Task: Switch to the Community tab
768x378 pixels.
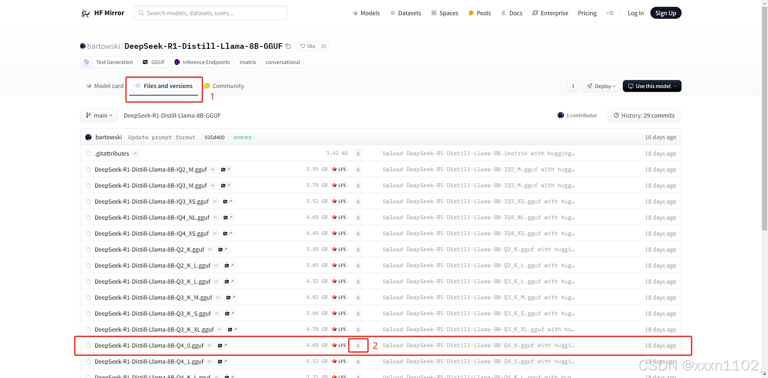Action: click(x=224, y=86)
